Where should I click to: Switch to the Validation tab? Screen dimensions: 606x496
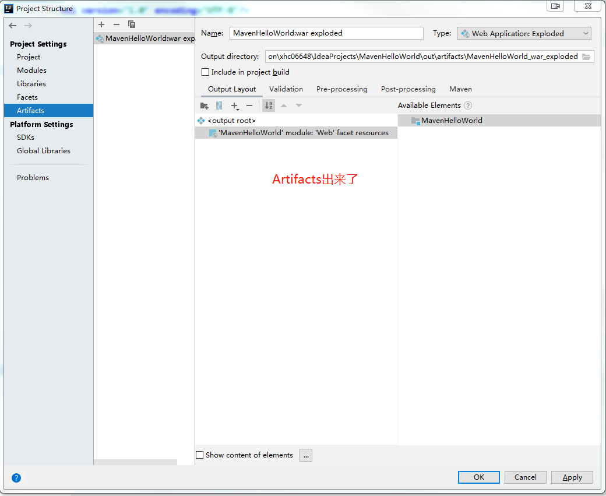tap(286, 89)
